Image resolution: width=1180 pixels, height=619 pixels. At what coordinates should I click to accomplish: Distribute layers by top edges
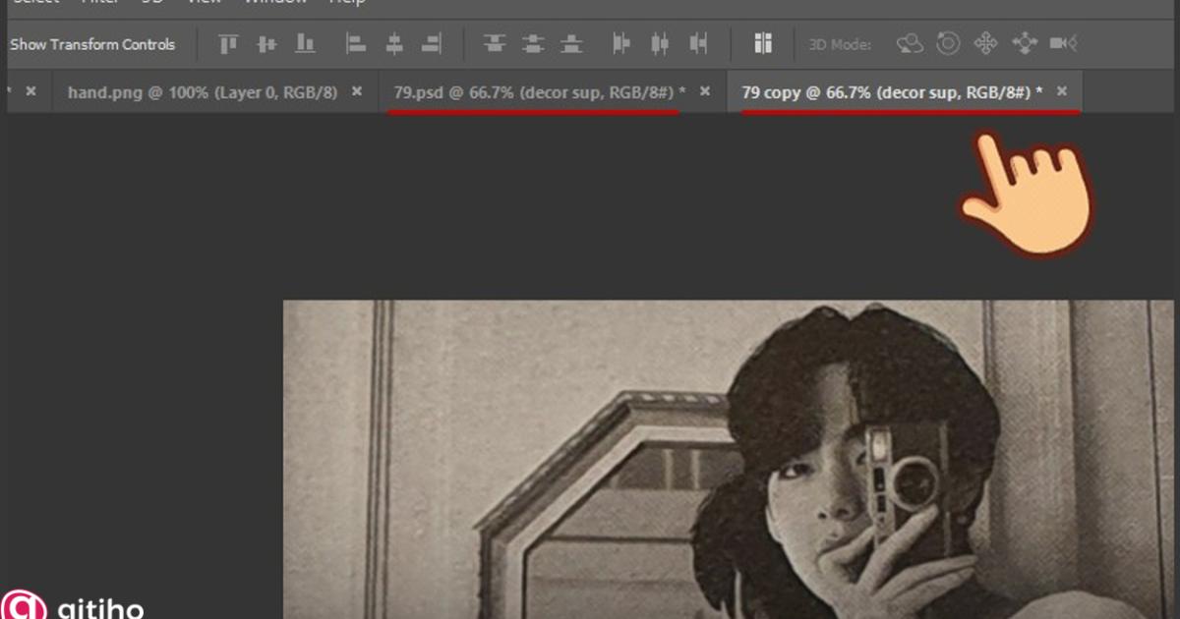tap(495, 44)
